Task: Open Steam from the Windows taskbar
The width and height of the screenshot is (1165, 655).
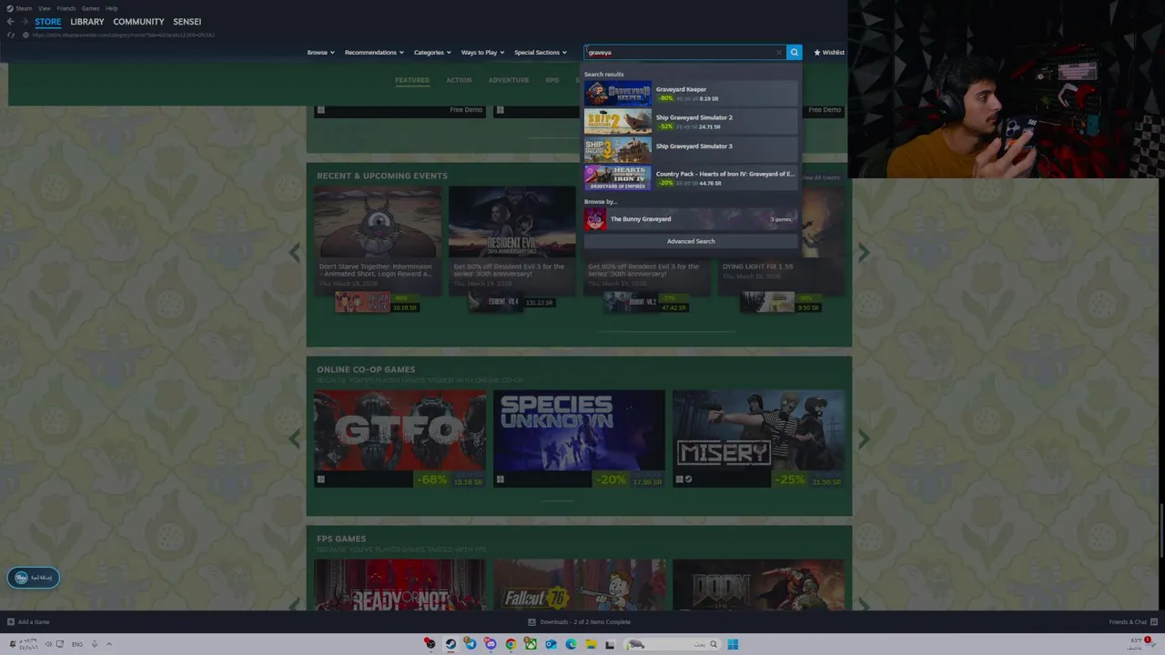Action: click(x=451, y=644)
